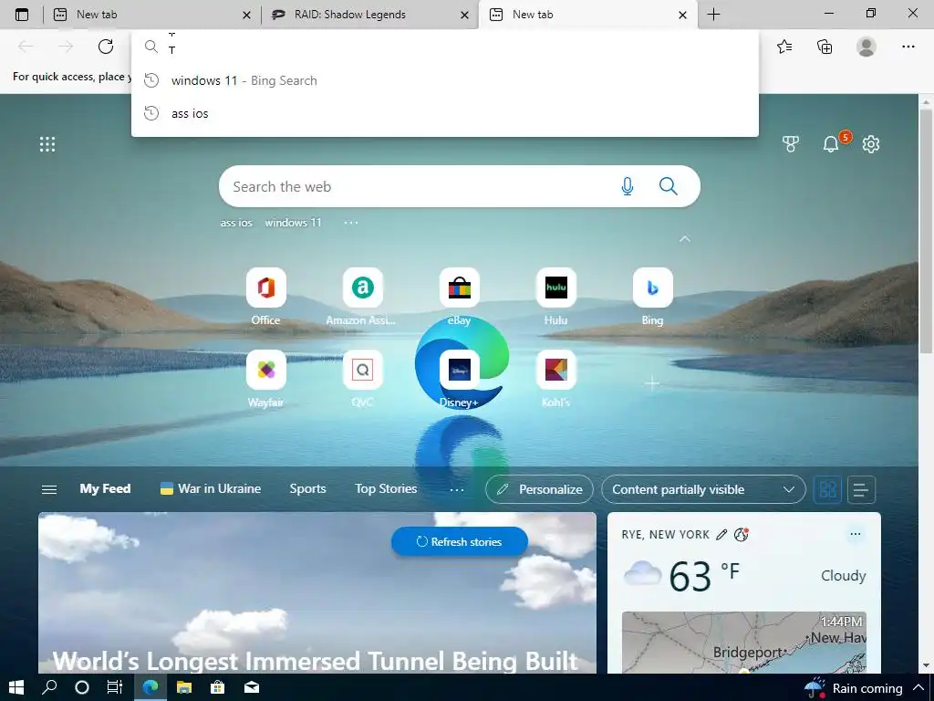
Task: Show more feed topics ellipsis
Action: [457, 490]
